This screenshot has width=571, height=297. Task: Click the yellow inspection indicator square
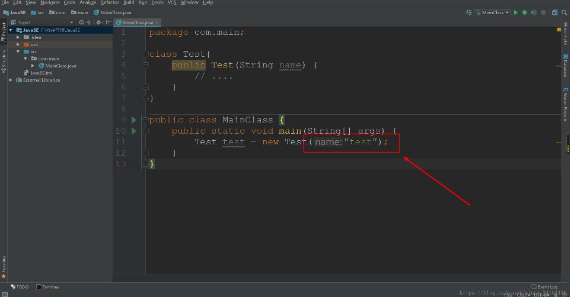[559, 30]
